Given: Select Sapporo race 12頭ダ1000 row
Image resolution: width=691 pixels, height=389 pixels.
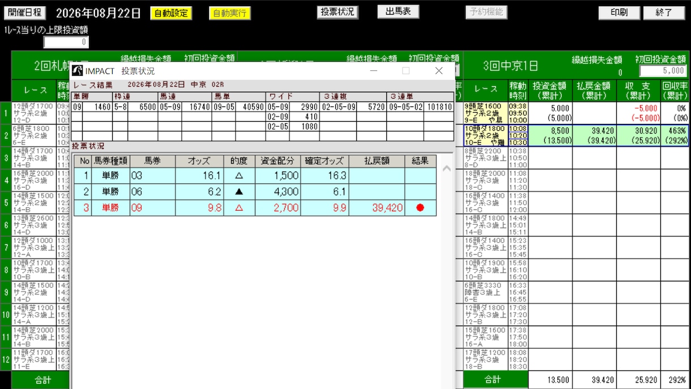Looking at the screenshot, I should pos(34,247).
